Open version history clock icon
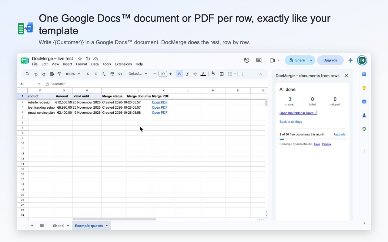The width and height of the screenshot is (388, 242). (247, 60)
